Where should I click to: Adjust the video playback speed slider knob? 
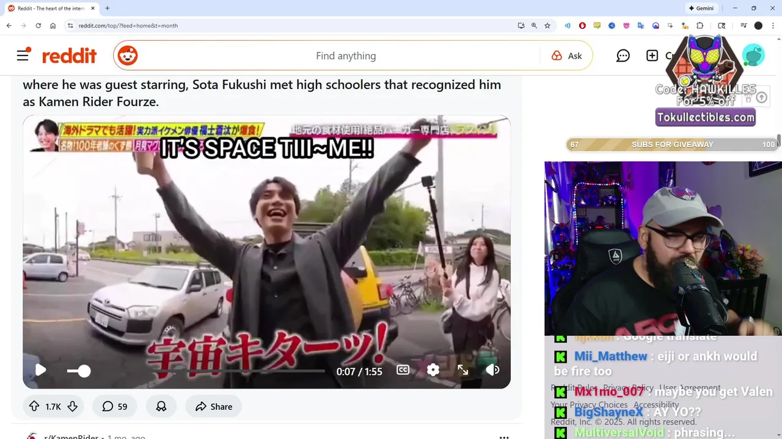[84, 371]
